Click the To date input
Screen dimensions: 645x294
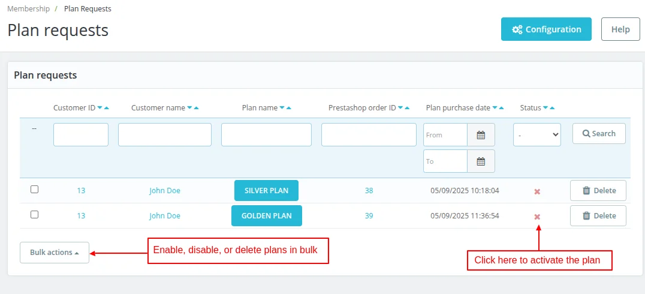(445, 161)
